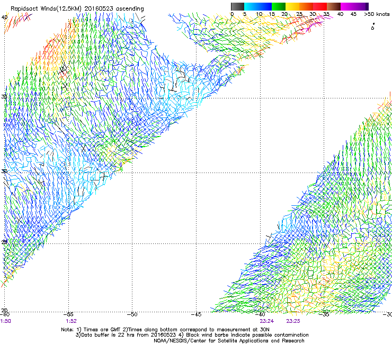This screenshot has height=344, width=392.
Task: Click the cyan 5-10 knots color swatch
Action: click(251, 6)
